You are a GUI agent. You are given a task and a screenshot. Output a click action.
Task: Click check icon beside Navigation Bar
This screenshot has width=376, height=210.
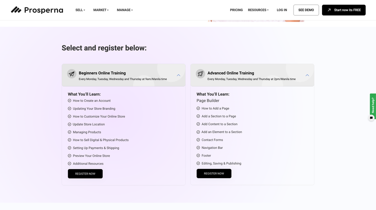[x=198, y=148]
